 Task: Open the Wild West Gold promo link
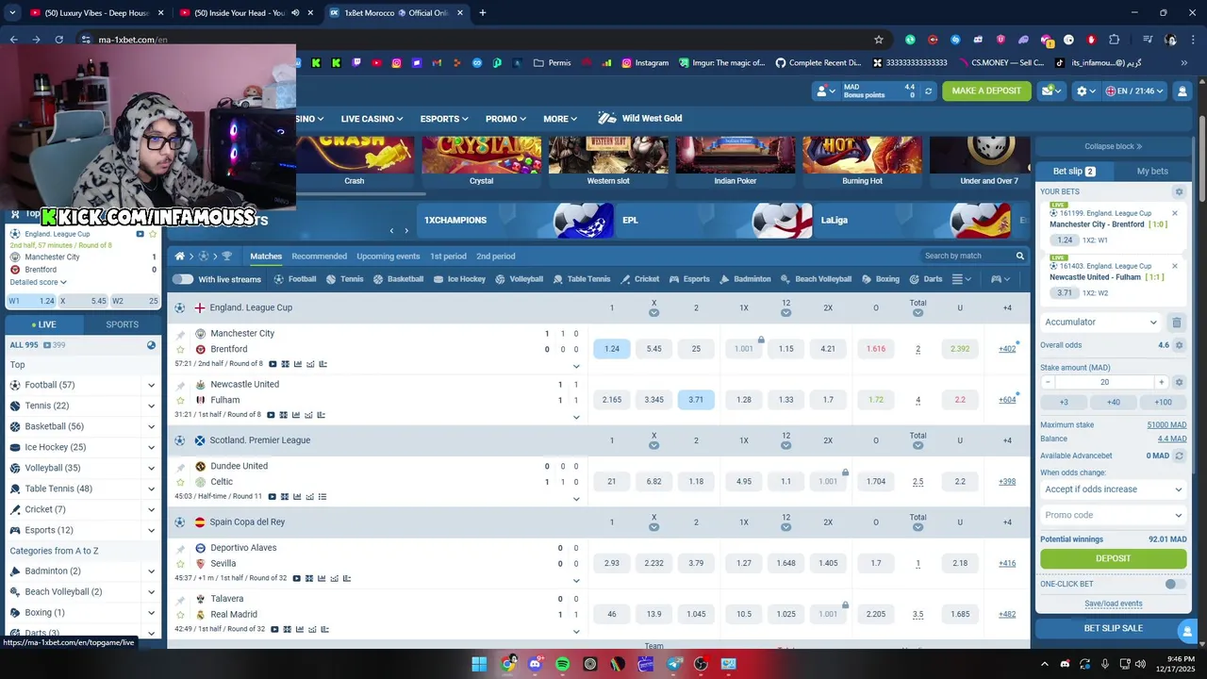pyautogui.click(x=640, y=119)
